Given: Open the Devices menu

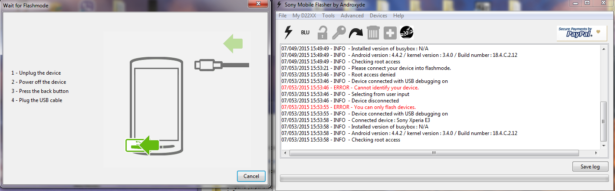Looking at the screenshot, I should point(378,16).
